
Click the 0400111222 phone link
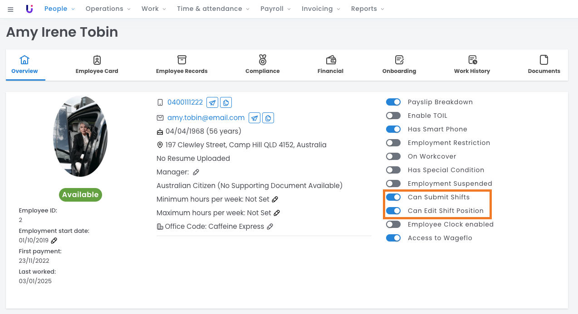pyautogui.click(x=185, y=102)
